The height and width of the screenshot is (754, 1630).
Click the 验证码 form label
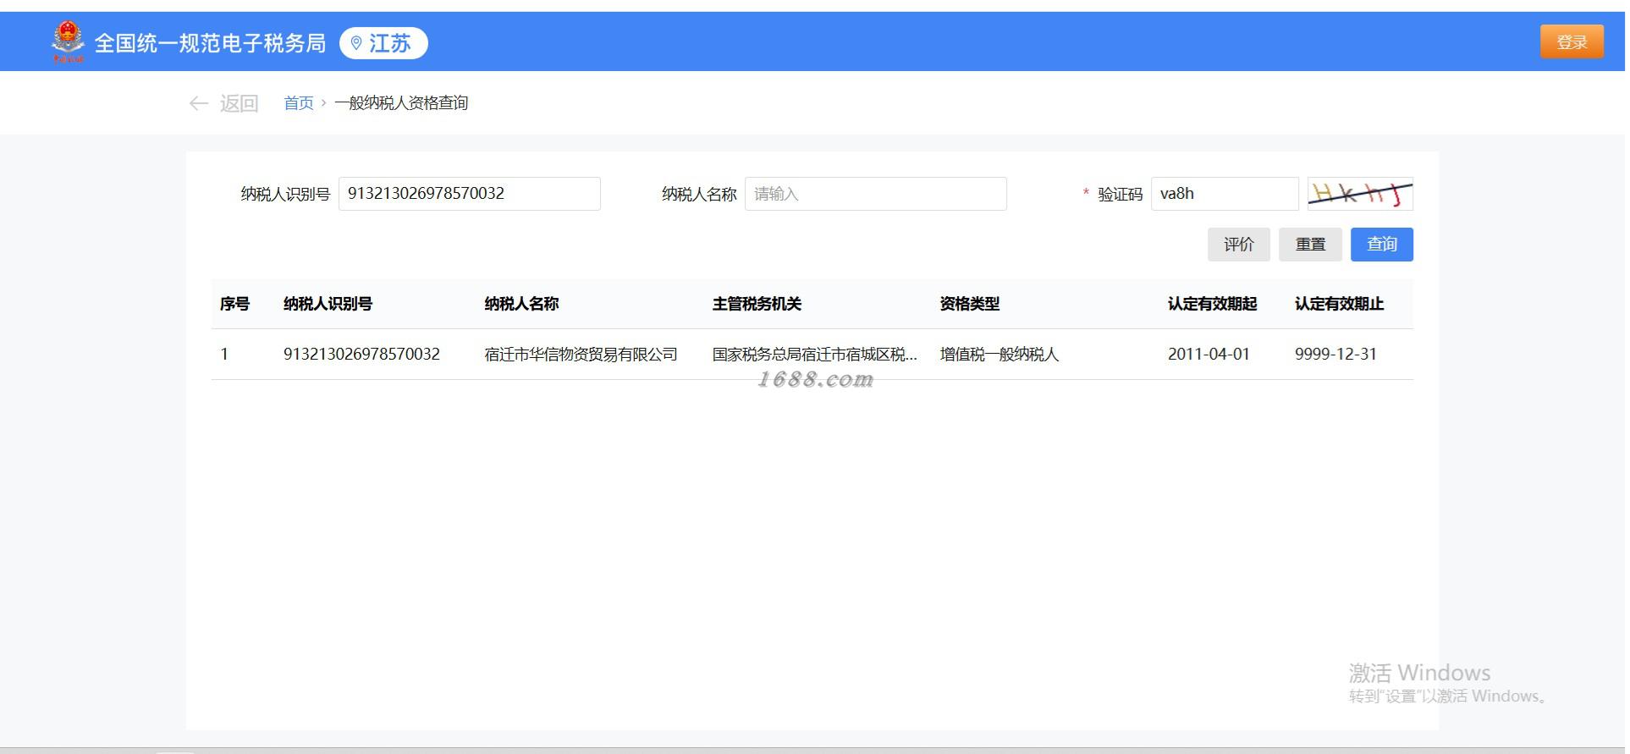[1120, 195]
